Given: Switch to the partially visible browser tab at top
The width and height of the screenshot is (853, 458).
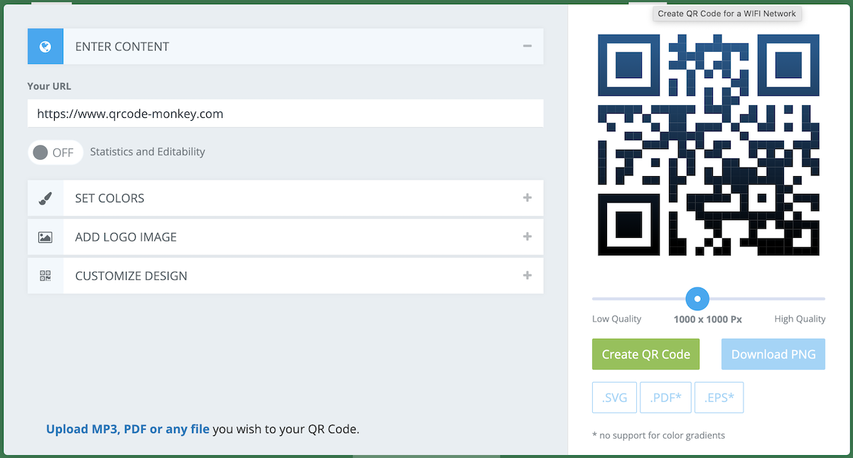Looking at the screenshot, I should pos(50,4).
